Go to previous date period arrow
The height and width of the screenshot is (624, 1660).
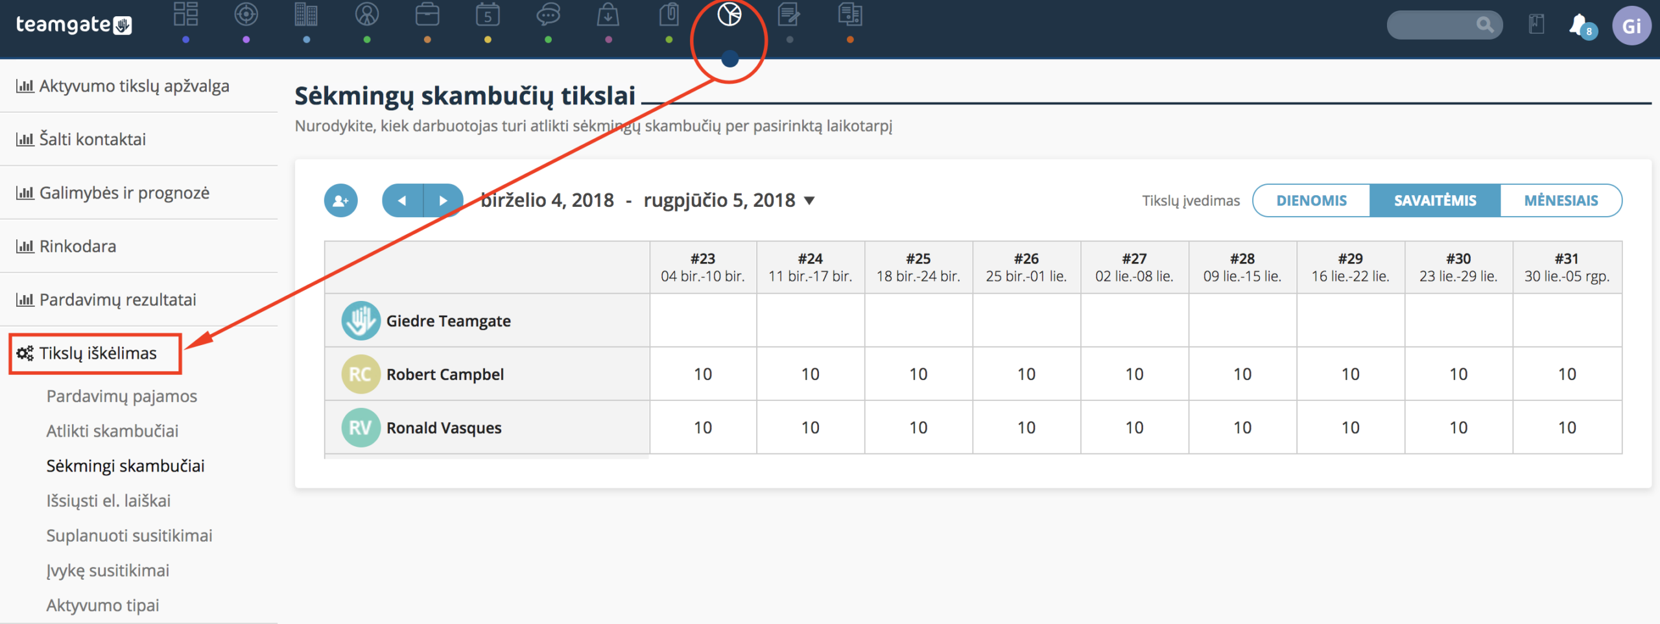pyautogui.click(x=403, y=200)
